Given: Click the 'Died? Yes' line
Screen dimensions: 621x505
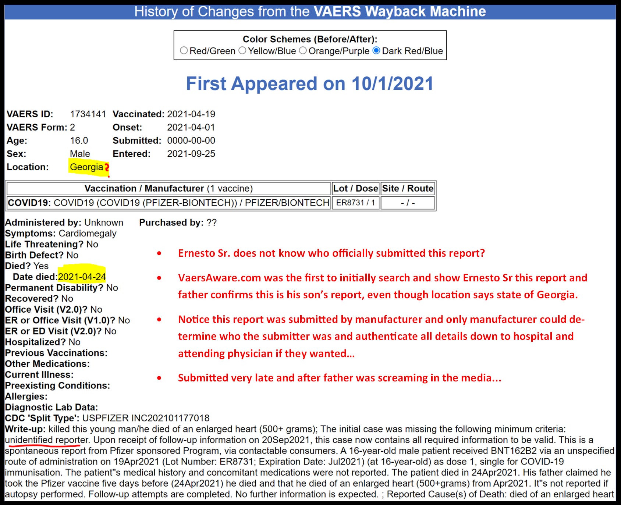Looking at the screenshot, I should pyautogui.click(x=26, y=266).
